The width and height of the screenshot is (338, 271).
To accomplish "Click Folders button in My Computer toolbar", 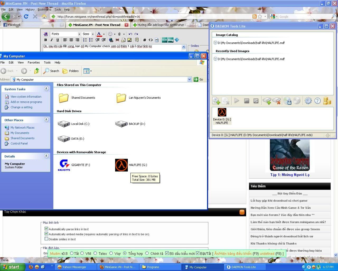I will coord(71,71).
